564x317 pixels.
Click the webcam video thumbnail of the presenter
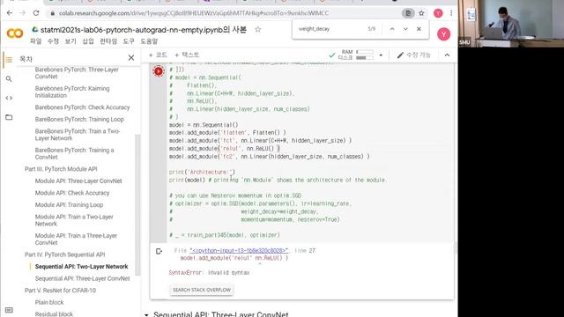click(511, 24)
